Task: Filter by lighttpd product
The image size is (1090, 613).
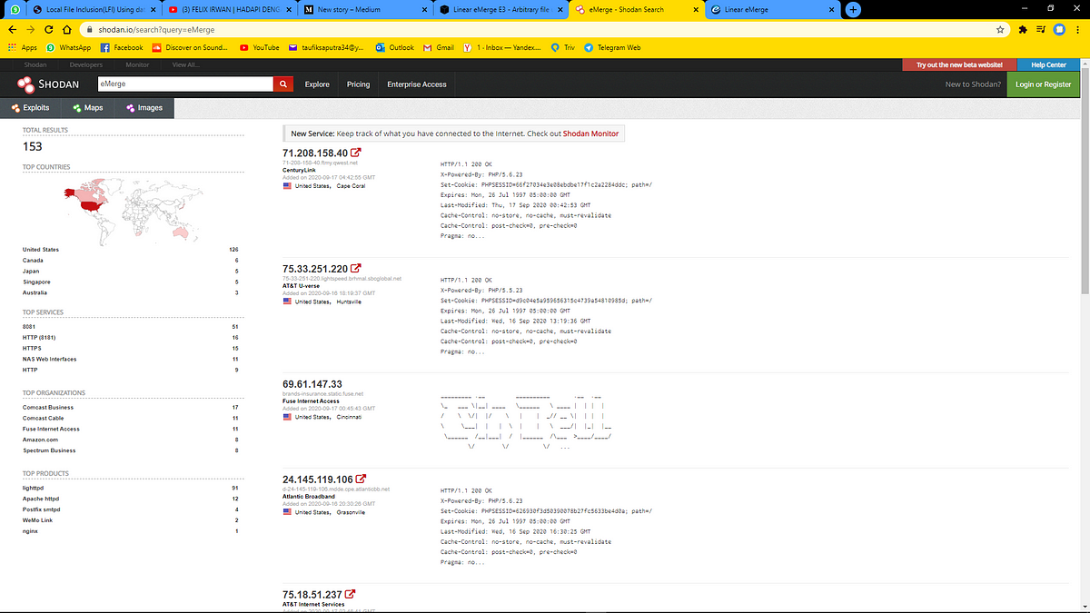Action: (33, 488)
